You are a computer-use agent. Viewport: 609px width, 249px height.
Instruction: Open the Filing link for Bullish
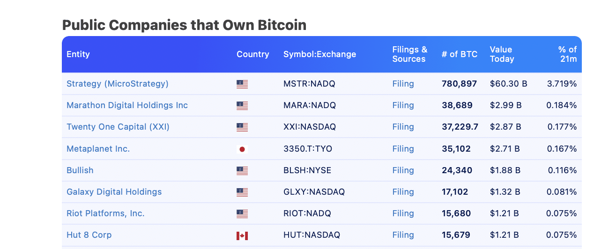pyautogui.click(x=403, y=170)
